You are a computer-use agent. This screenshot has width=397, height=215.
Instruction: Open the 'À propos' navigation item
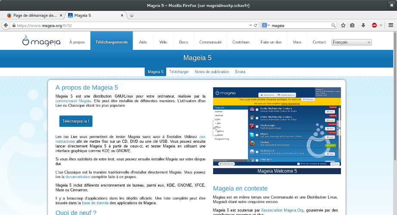tap(77, 42)
